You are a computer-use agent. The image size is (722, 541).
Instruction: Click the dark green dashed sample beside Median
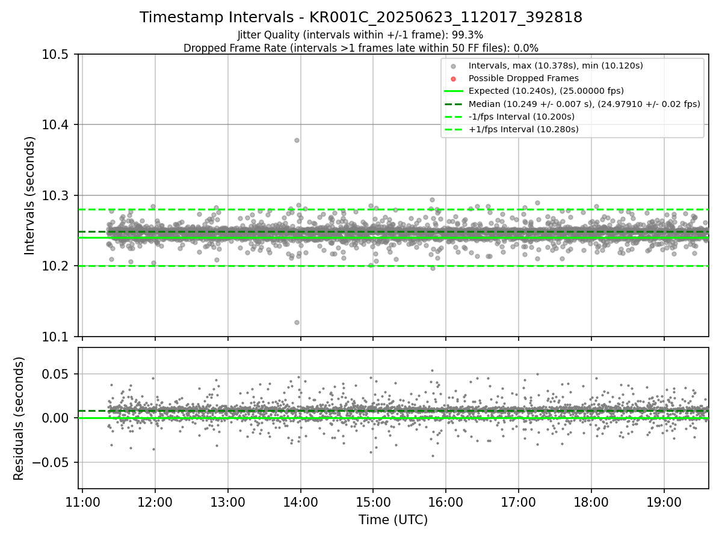click(454, 104)
